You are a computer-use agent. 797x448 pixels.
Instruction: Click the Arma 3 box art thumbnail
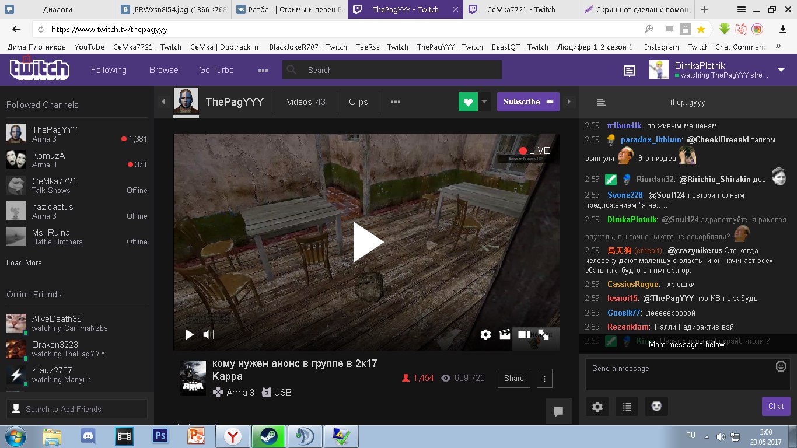point(193,378)
